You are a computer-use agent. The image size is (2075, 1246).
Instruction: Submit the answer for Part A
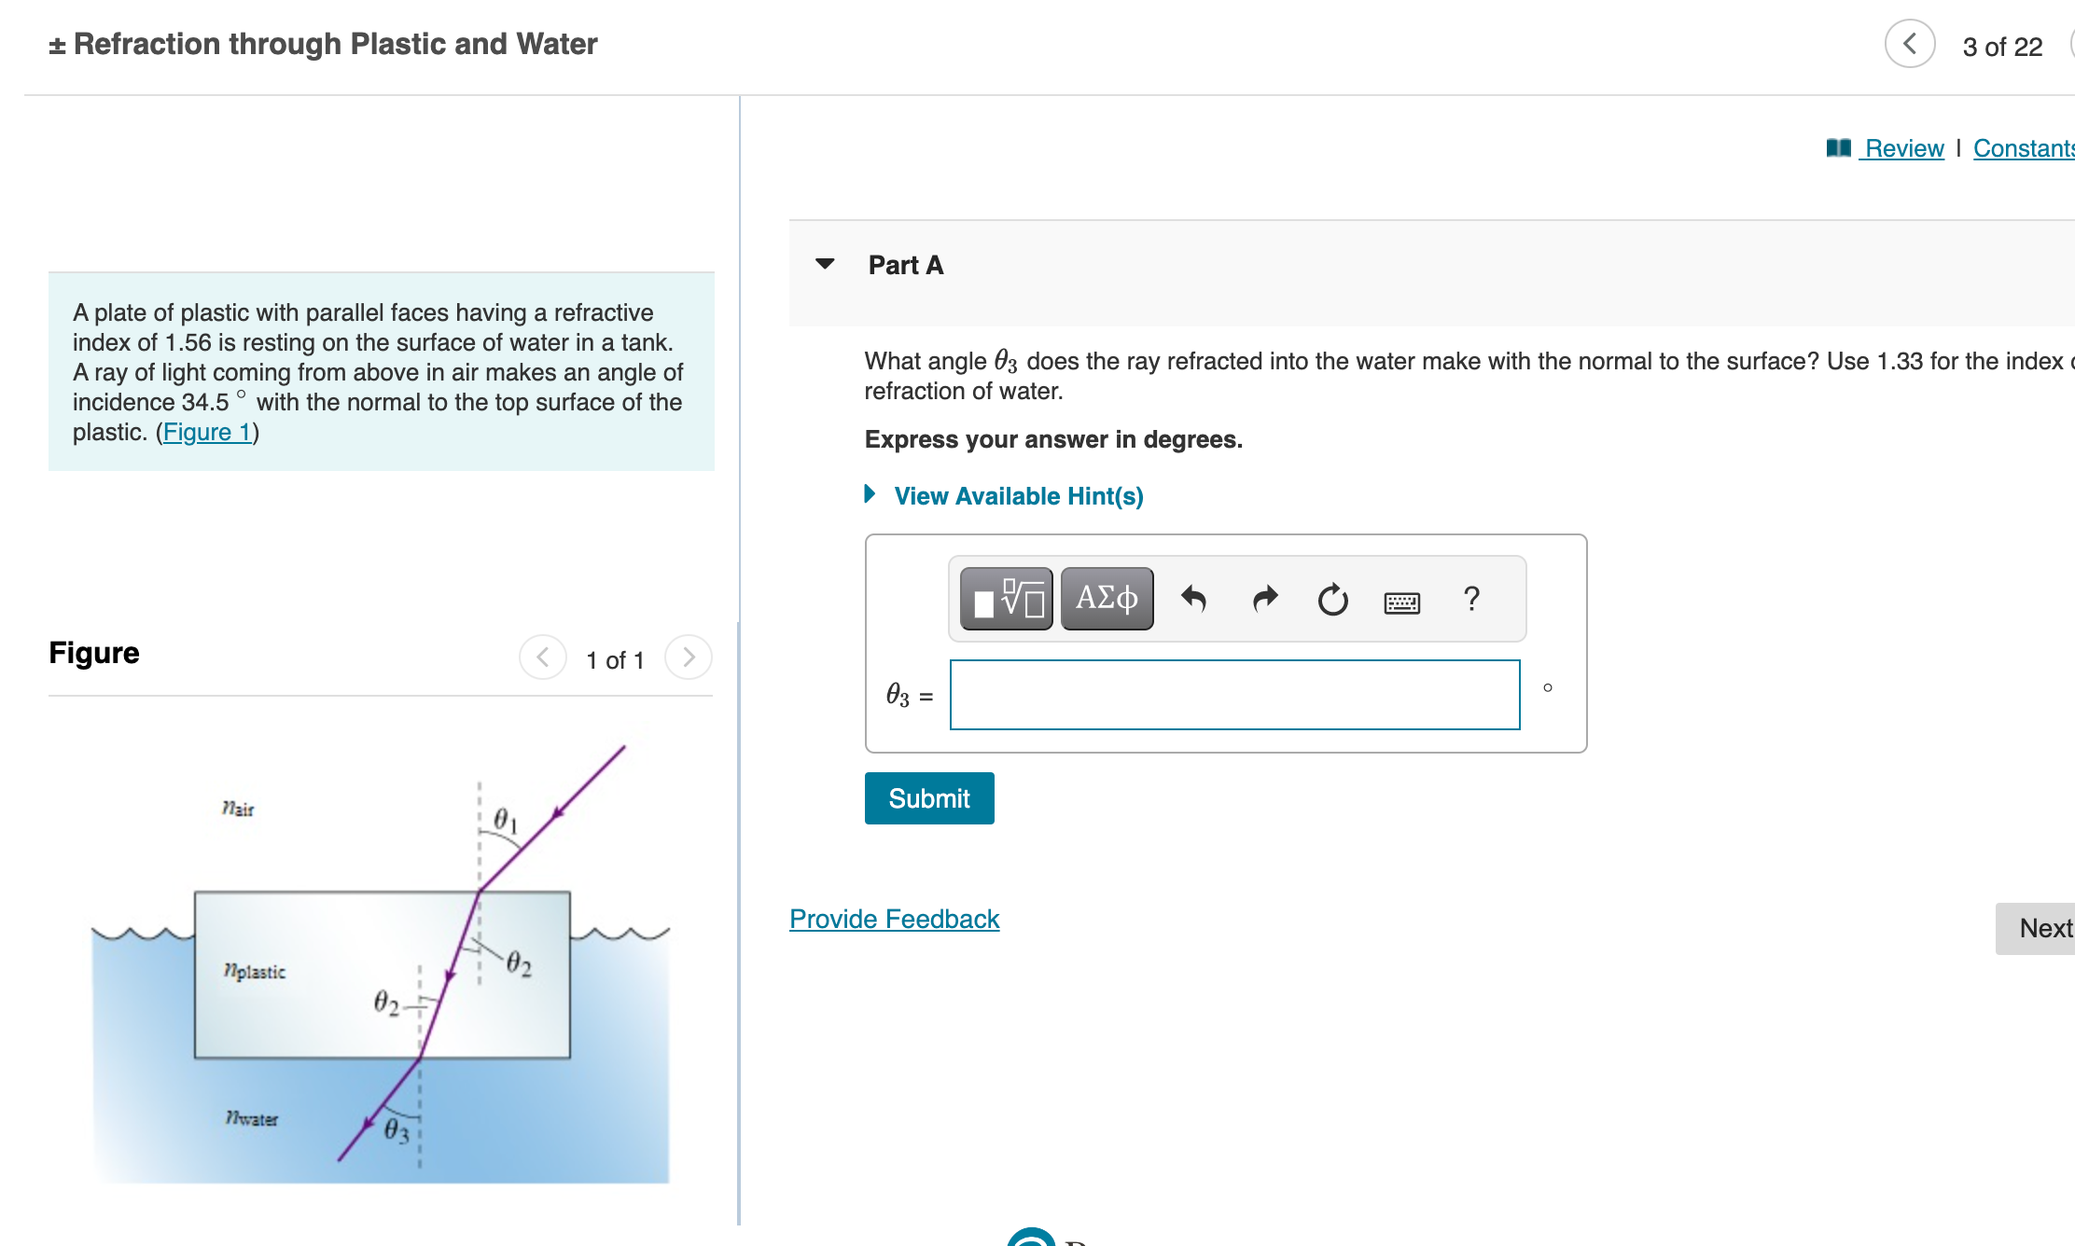(928, 798)
